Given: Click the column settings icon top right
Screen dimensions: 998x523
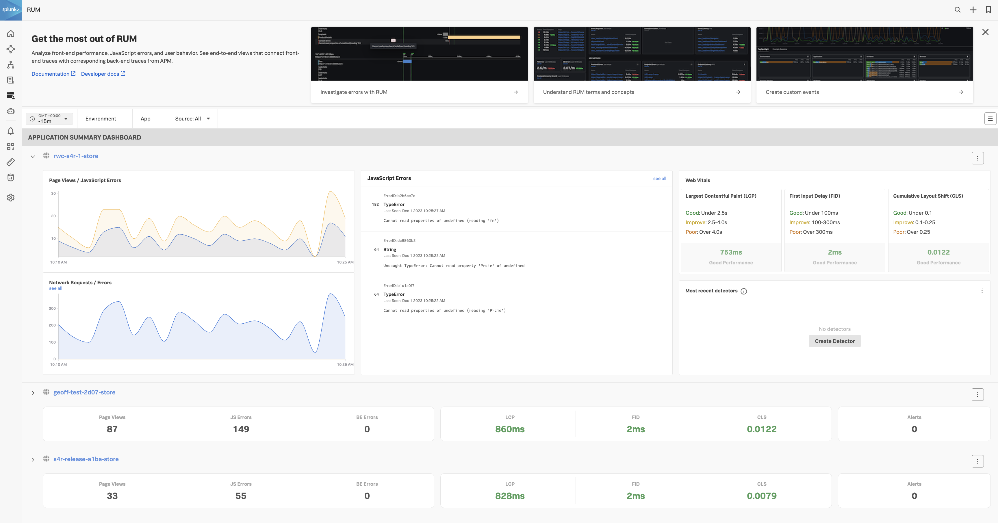Looking at the screenshot, I should coord(991,119).
